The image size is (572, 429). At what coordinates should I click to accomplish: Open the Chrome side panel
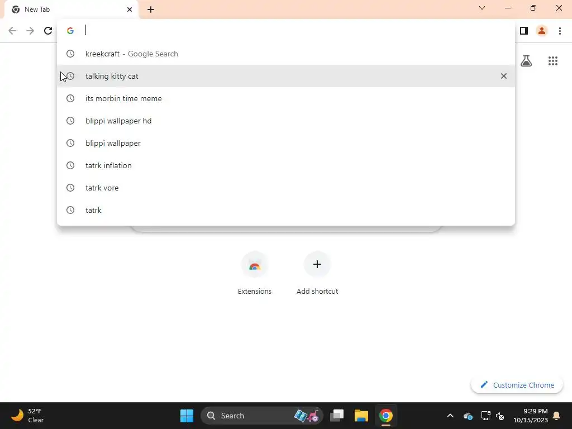(x=524, y=31)
